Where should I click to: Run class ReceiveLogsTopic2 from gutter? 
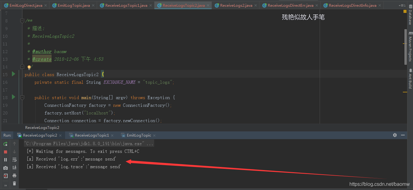pos(13,74)
